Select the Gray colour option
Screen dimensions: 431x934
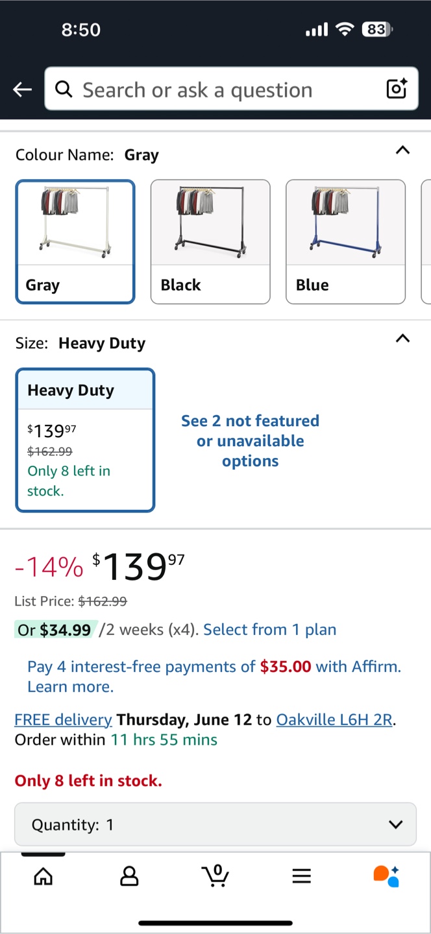(75, 242)
